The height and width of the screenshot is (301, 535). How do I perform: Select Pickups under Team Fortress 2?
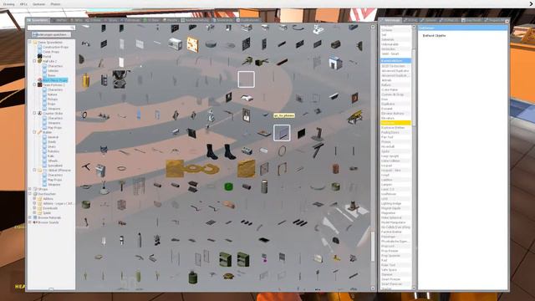click(x=50, y=99)
